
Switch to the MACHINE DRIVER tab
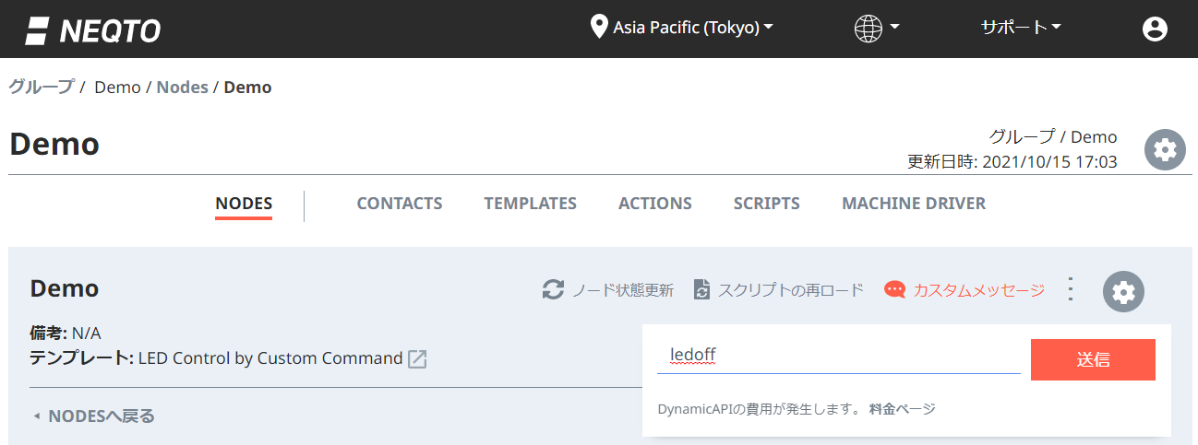[914, 204]
